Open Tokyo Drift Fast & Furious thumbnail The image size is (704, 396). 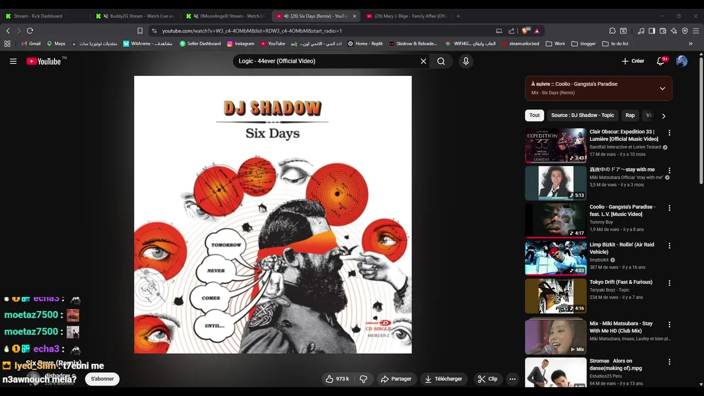click(x=555, y=296)
